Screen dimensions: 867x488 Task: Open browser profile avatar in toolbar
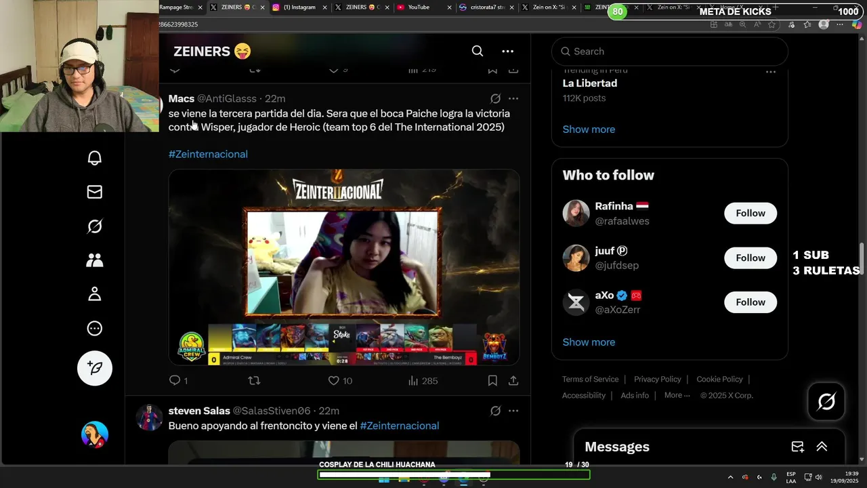click(824, 24)
